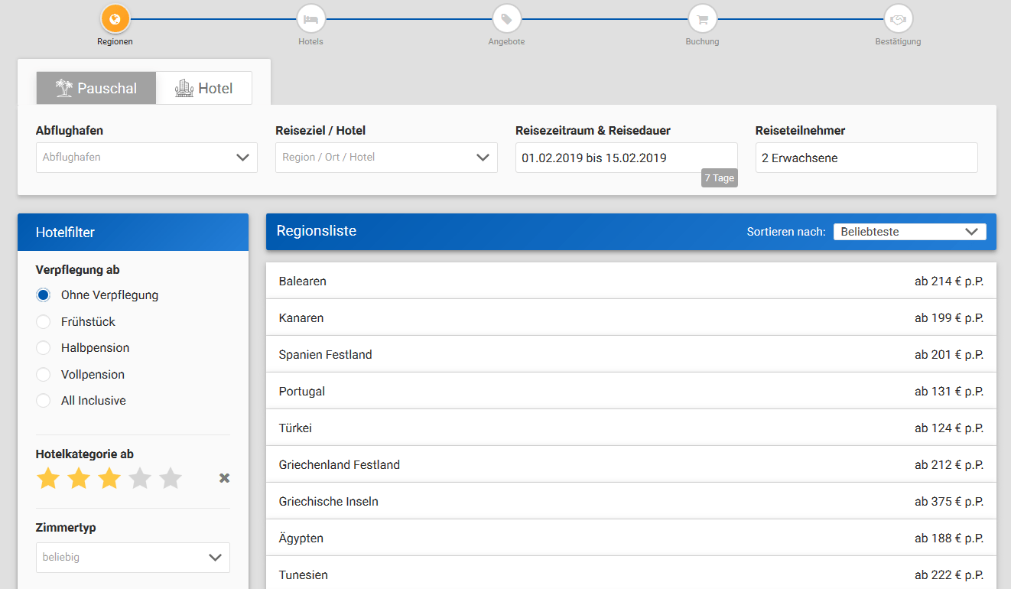
Task: Choose four-star hotel category rating
Action: click(140, 479)
